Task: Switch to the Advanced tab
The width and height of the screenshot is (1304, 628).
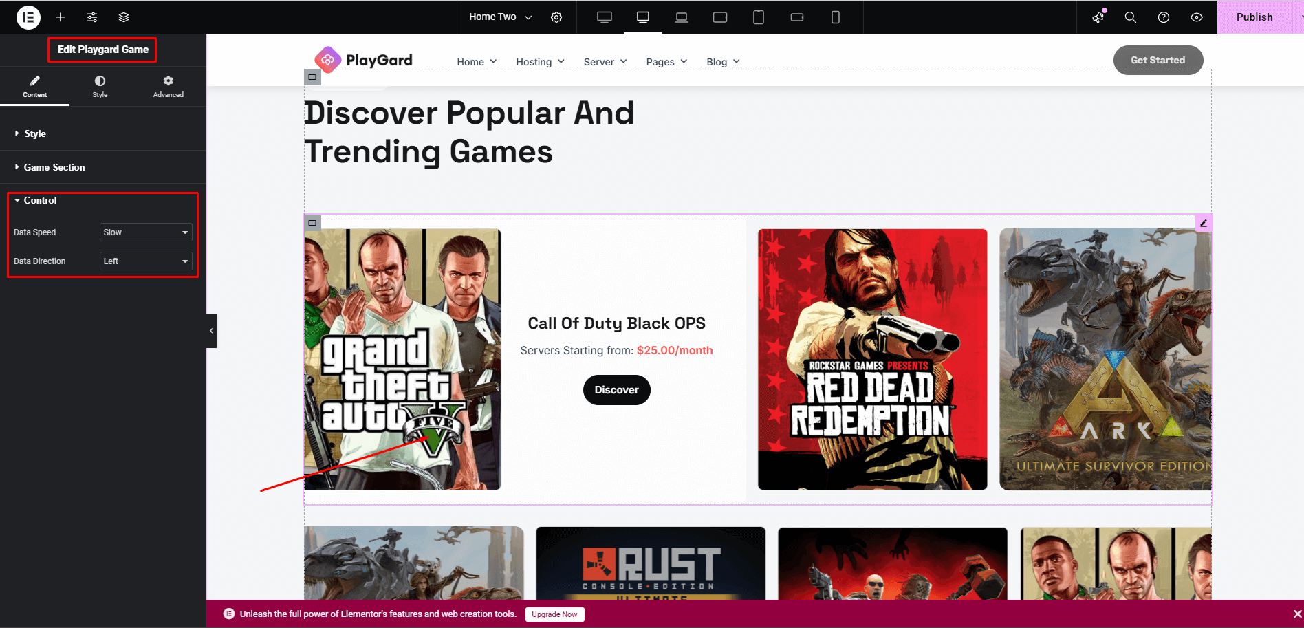Action: click(x=169, y=87)
